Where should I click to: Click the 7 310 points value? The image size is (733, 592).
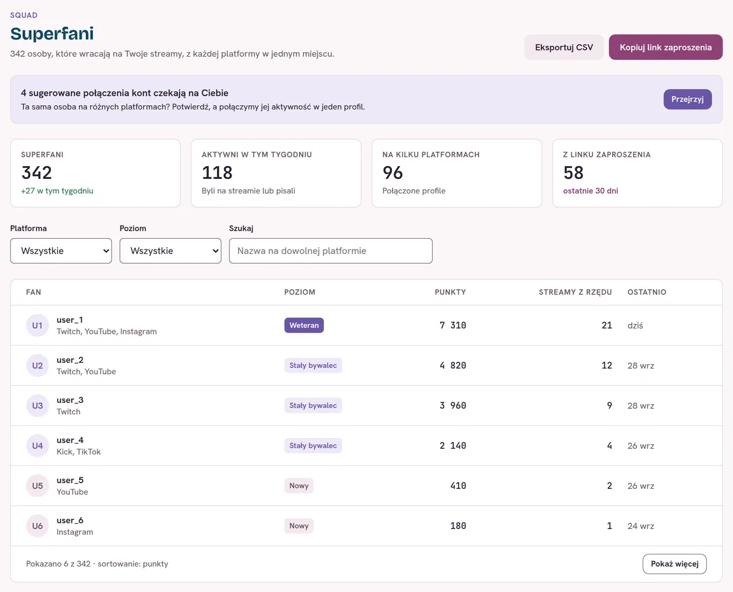tap(452, 325)
